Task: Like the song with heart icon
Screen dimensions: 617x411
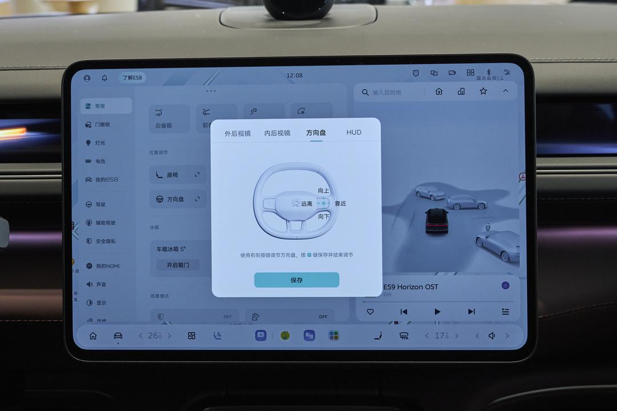Action: (370, 312)
